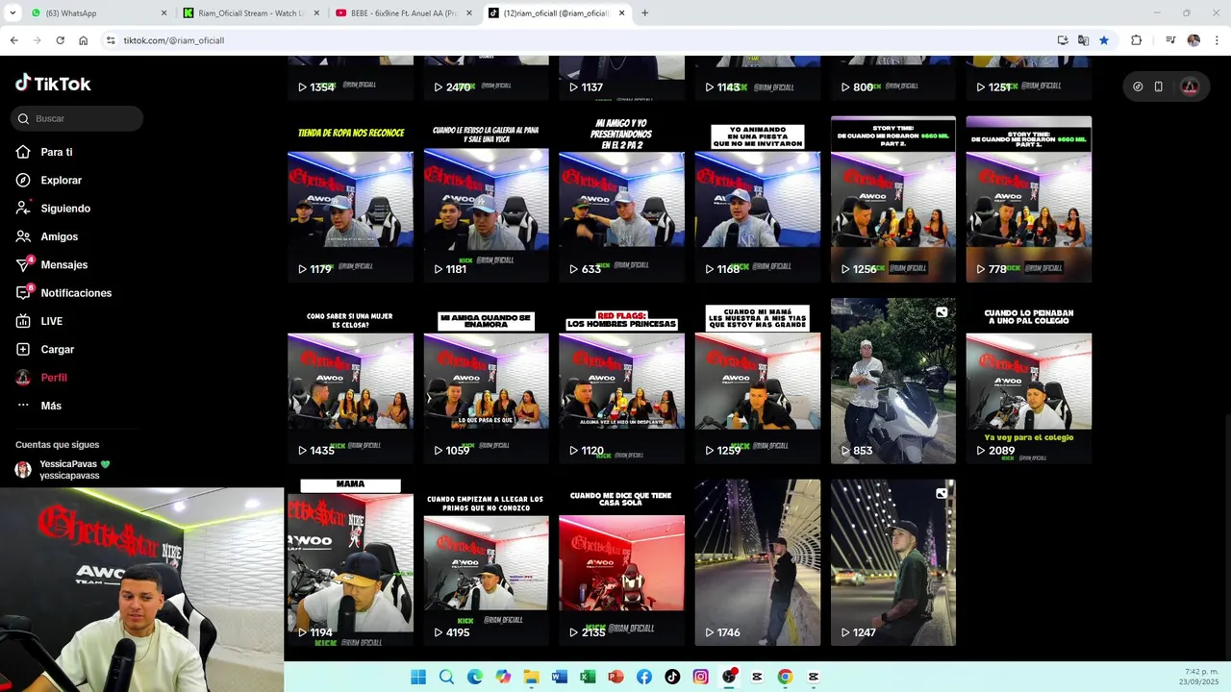Launch Excel from taskbar

pyautogui.click(x=588, y=677)
